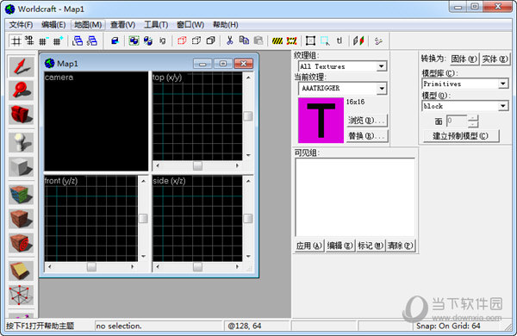517x336 pixels.
Task: Toggle the texture lock 'tl' icon
Action: click(339, 40)
